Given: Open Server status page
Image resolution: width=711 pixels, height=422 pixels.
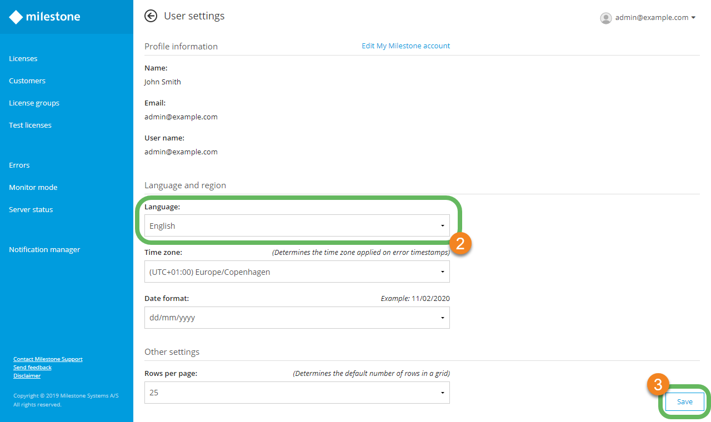Looking at the screenshot, I should (31, 210).
